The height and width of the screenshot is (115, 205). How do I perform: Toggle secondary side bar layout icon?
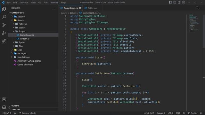pyautogui.click(x=179, y=3)
